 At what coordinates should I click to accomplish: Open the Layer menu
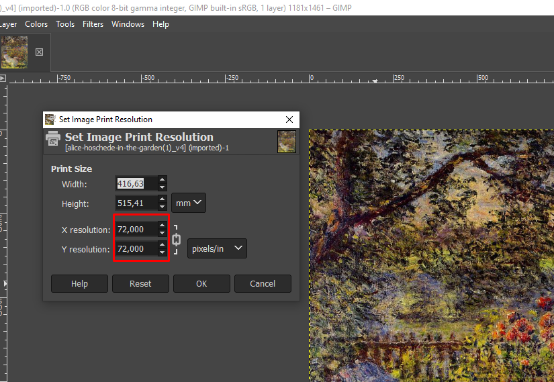point(8,24)
